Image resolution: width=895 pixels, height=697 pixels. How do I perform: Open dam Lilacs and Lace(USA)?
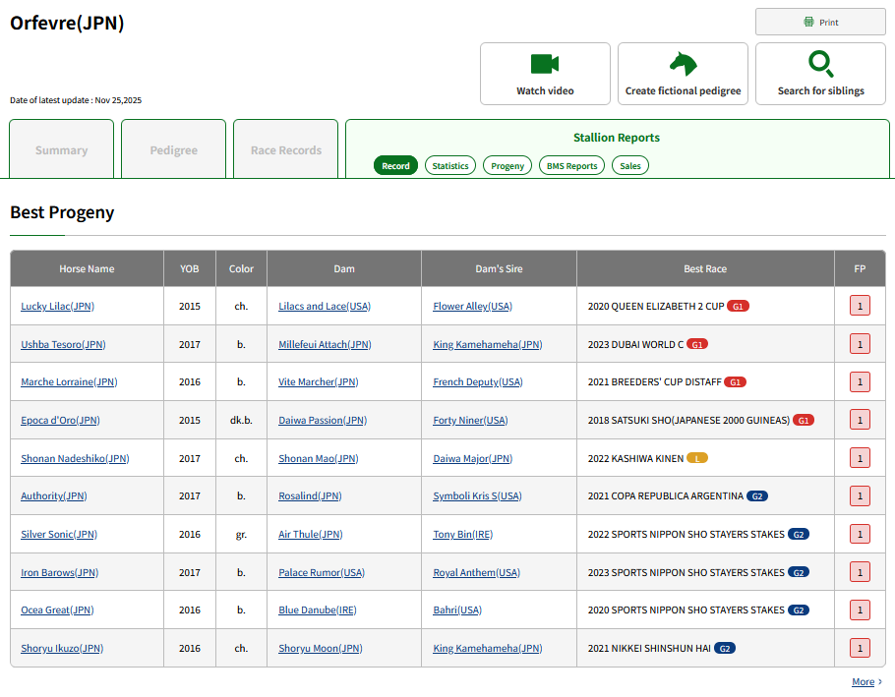tap(325, 307)
